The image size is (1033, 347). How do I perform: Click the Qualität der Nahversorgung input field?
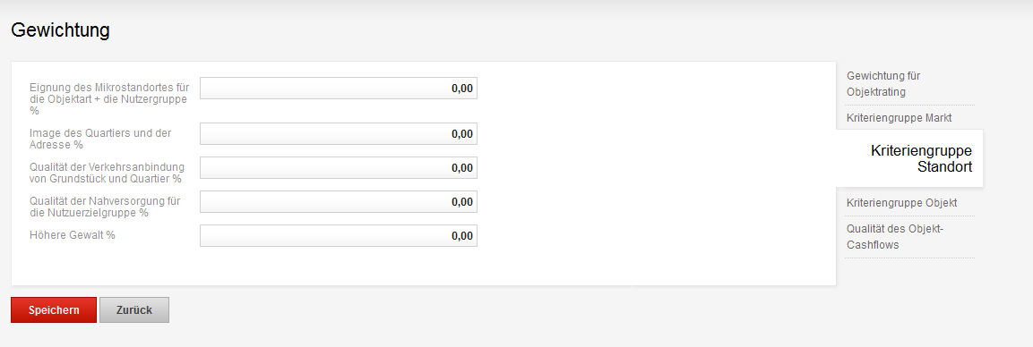pyautogui.click(x=339, y=202)
